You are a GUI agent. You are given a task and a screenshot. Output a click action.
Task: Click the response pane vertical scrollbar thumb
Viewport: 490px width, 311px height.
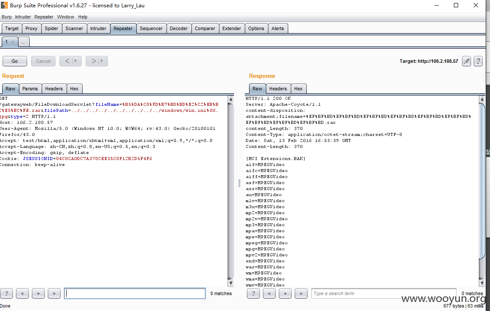[x=482, y=181]
